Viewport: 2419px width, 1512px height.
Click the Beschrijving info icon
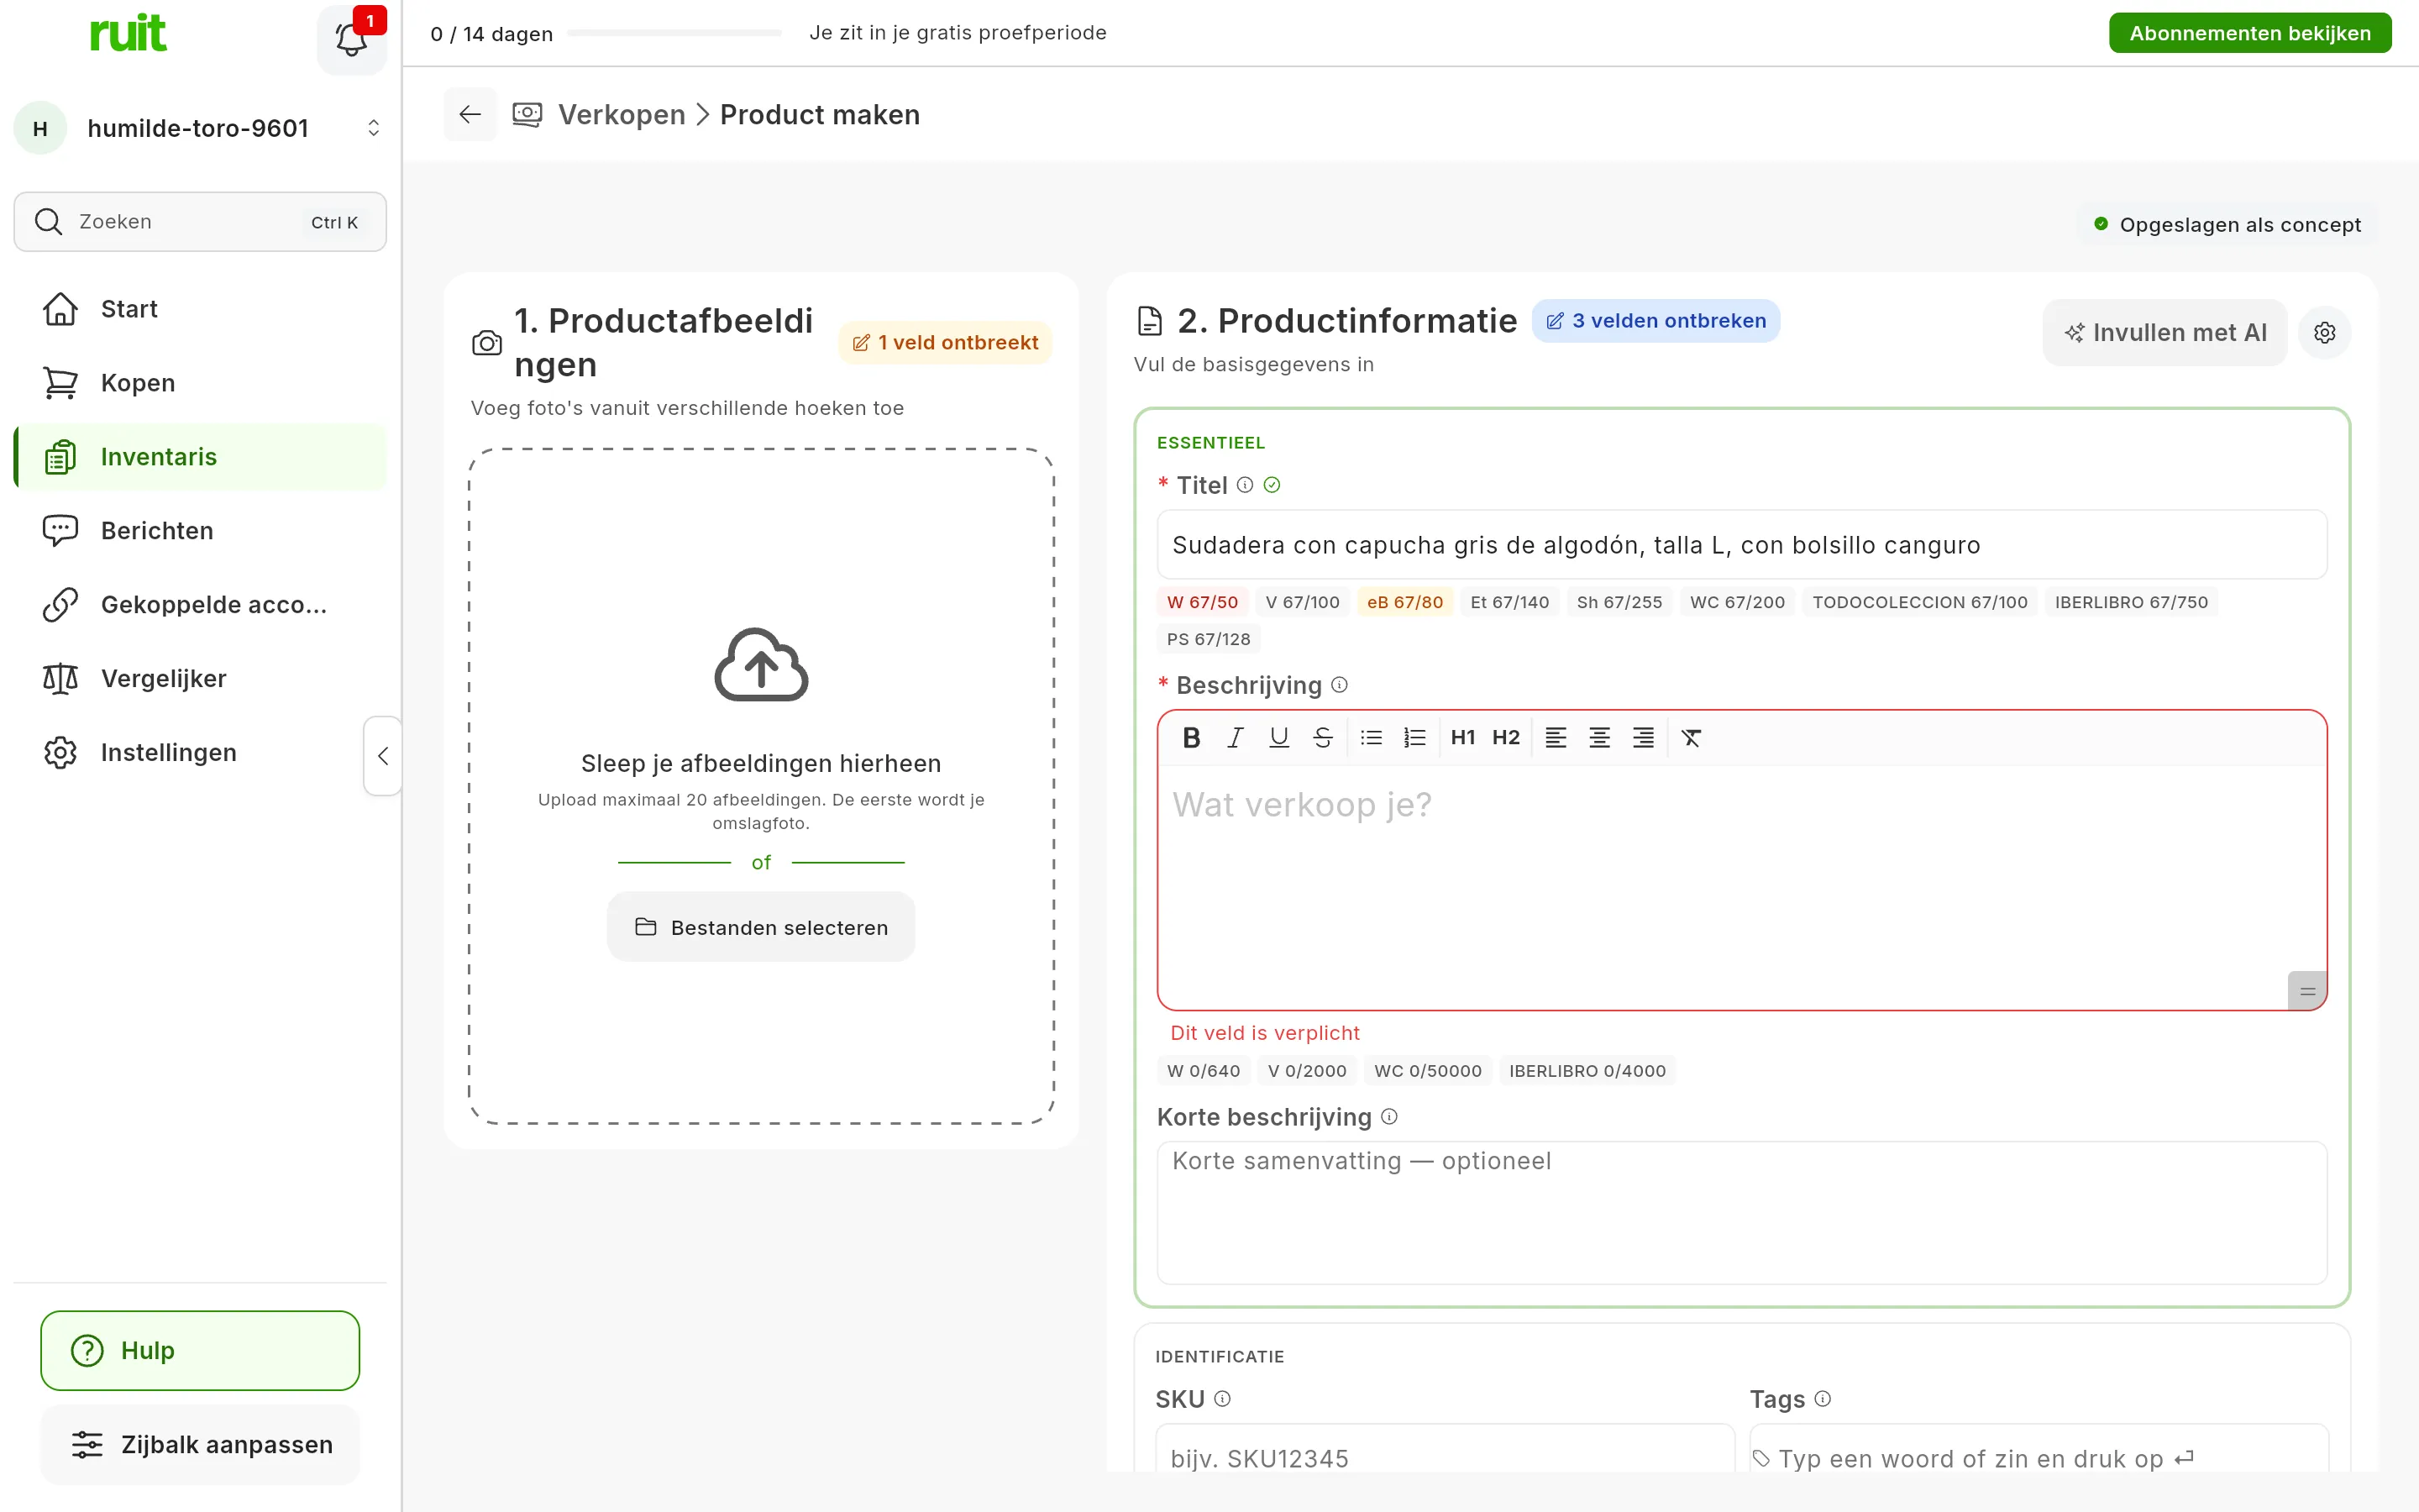1340,685
